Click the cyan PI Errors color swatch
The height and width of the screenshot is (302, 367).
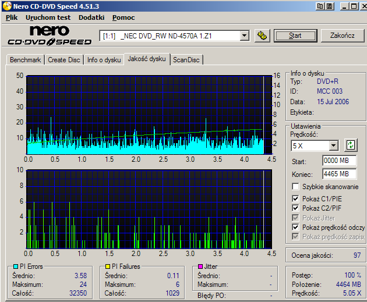click(16, 267)
